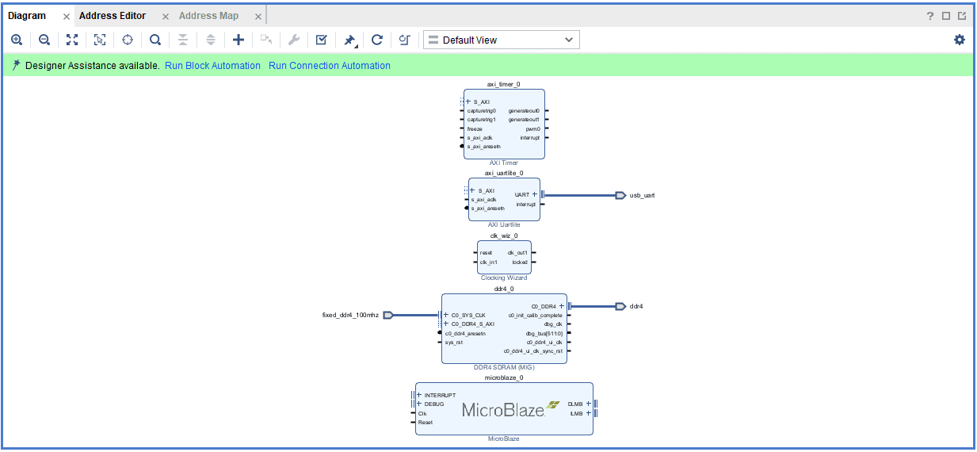Expand the C0_DDR4 interface on ddr4_0
This screenshot has width=977, height=452.
(561, 305)
